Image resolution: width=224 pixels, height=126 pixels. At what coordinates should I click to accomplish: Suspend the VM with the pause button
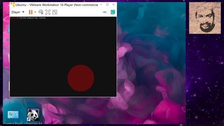click(30, 12)
